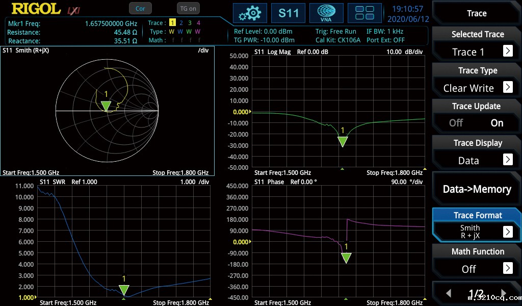Image resolution: width=522 pixels, height=306 pixels.
Task: Click the S11 Phase title
Action: coord(269,182)
